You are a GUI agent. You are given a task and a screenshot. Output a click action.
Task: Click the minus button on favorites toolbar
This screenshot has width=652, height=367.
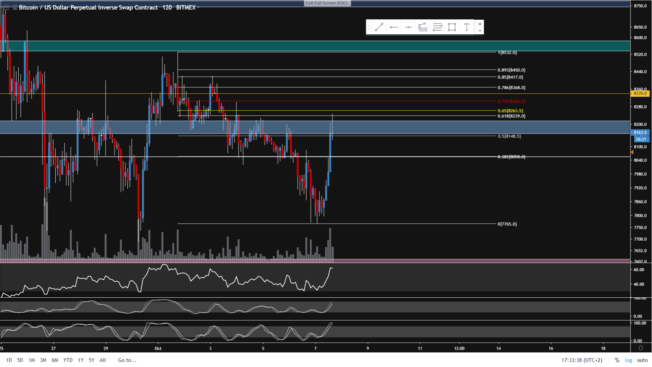[x=480, y=31]
